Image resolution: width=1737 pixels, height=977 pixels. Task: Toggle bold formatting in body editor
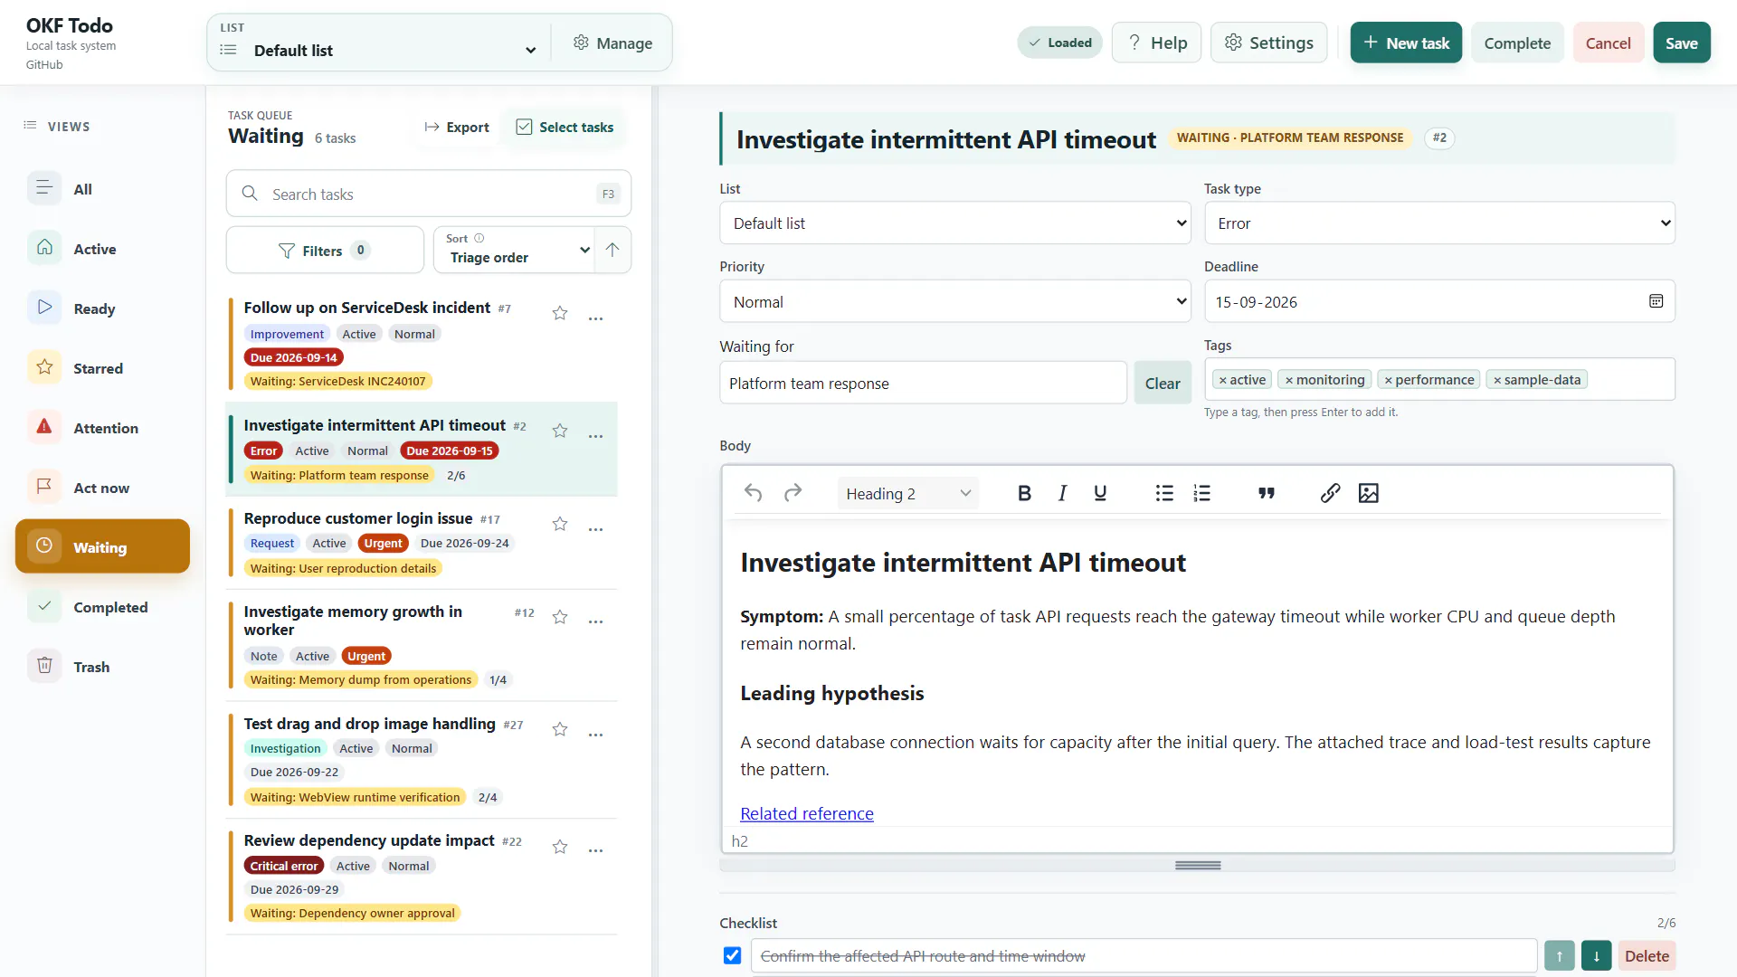(x=1024, y=493)
